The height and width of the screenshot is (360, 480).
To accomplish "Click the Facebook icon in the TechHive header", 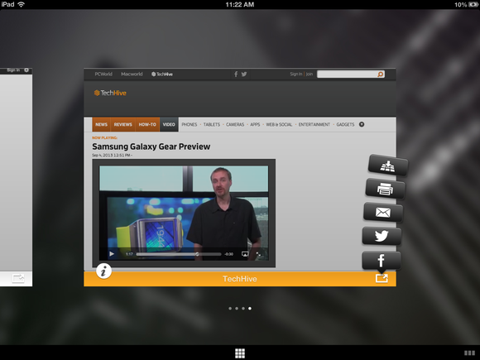I will pos(236,74).
